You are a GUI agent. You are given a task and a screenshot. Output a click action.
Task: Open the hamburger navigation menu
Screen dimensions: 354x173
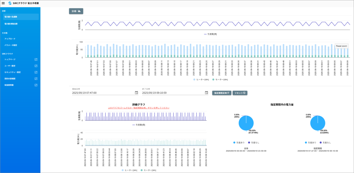(x=3, y=3)
